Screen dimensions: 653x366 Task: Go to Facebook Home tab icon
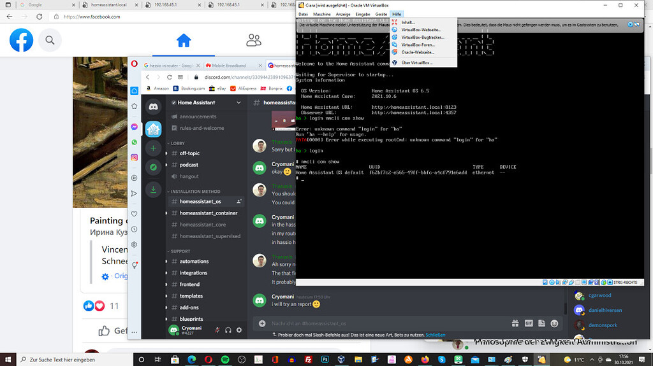184,40
